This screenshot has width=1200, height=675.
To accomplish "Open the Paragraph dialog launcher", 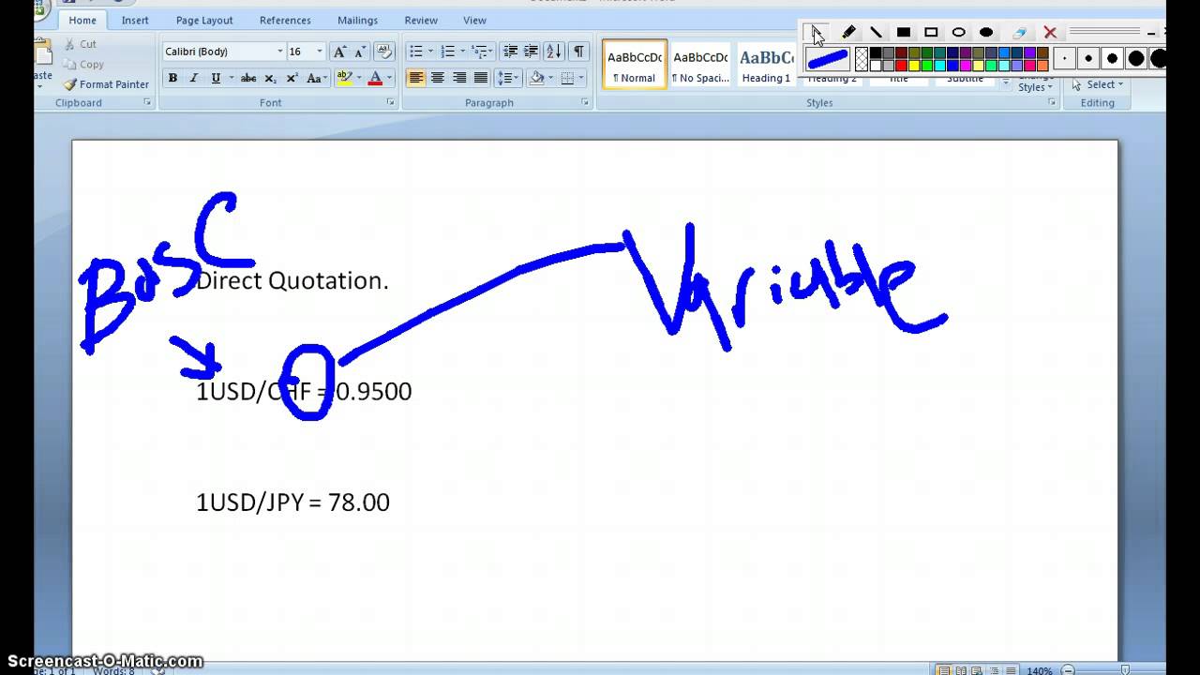I will coord(585,102).
